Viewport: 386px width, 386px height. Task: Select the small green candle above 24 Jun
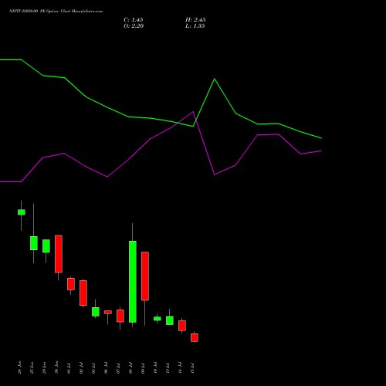(22, 212)
